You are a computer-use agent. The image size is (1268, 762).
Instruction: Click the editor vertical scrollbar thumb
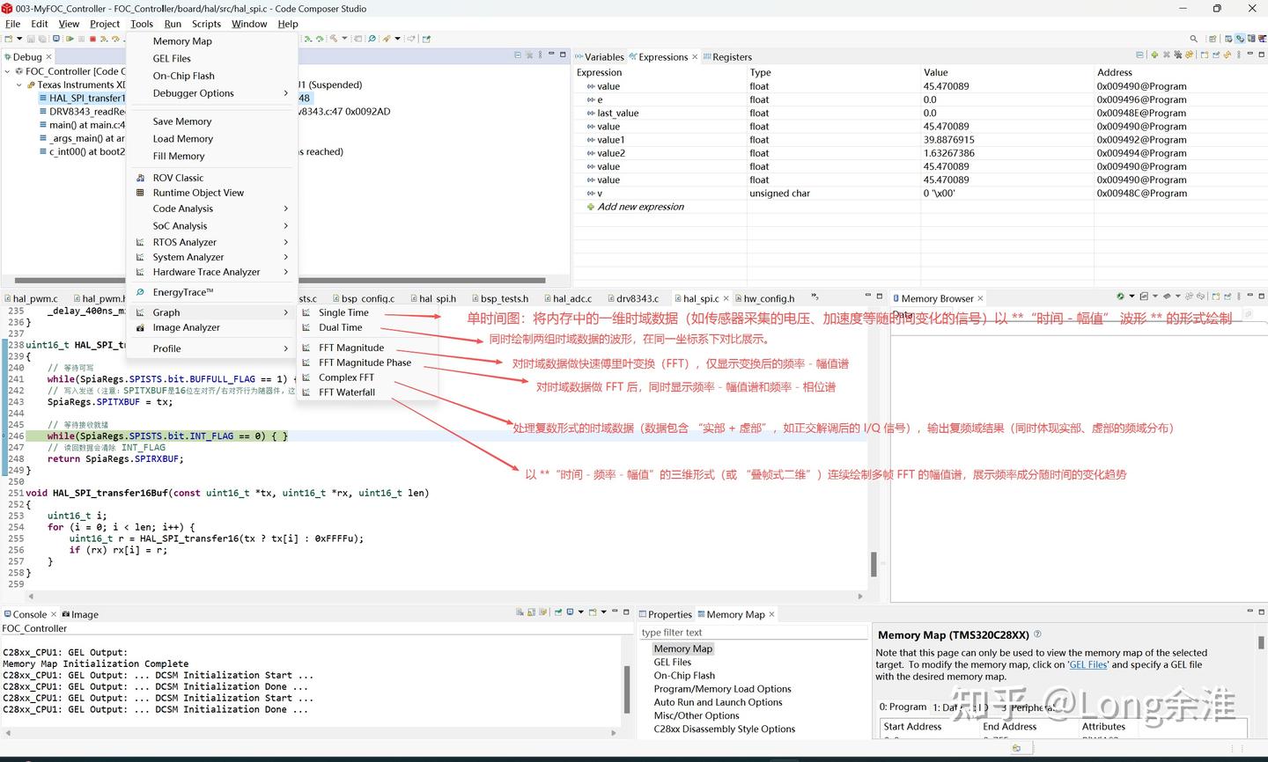874,563
